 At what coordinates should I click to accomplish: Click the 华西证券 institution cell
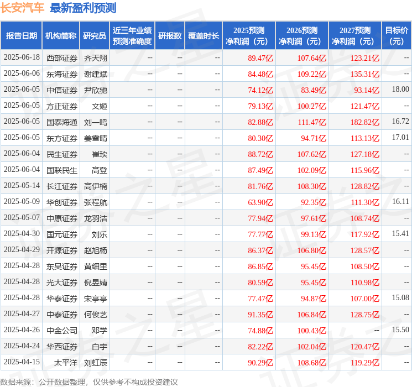point(62,347)
